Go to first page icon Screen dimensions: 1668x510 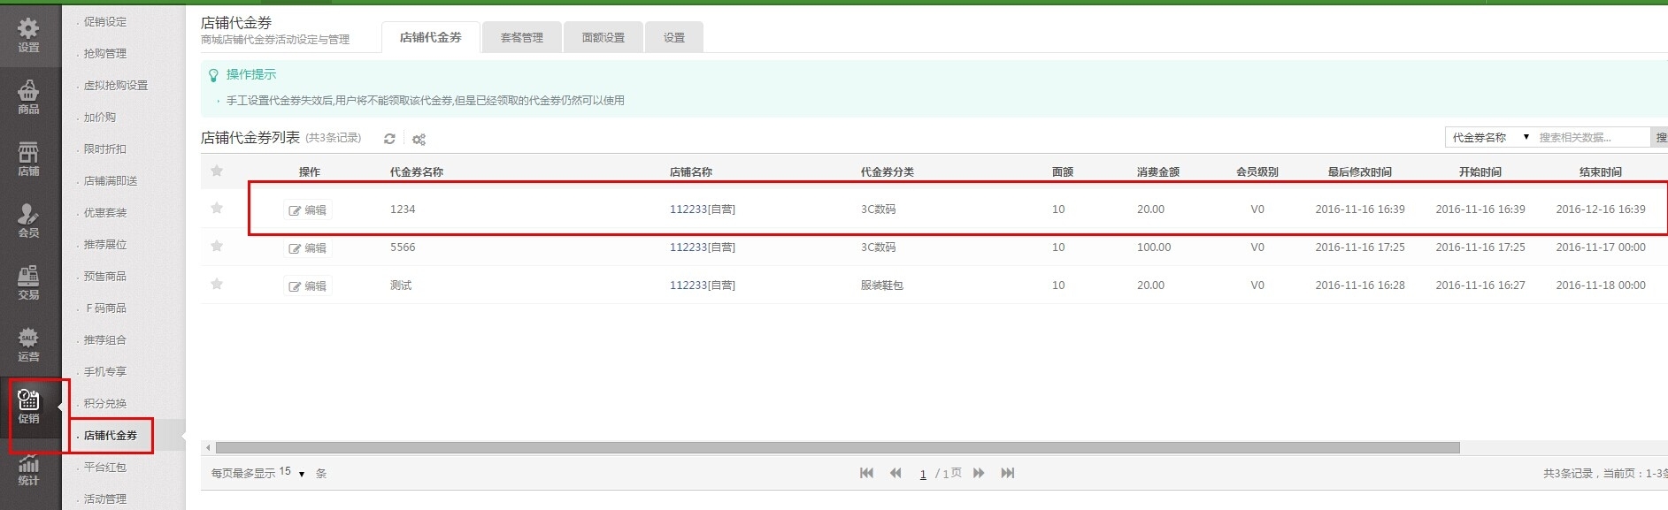click(866, 473)
